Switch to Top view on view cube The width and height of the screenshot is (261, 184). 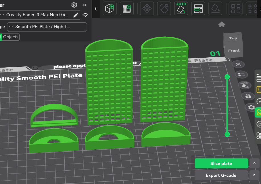(x=233, y=38)
